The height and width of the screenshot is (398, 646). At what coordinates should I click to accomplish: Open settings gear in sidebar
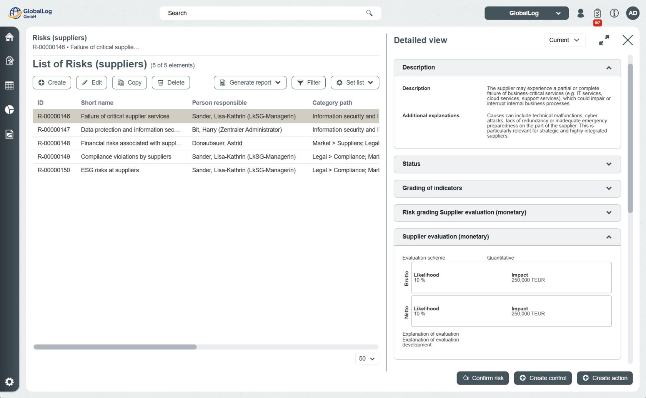(x=10, y=381)
